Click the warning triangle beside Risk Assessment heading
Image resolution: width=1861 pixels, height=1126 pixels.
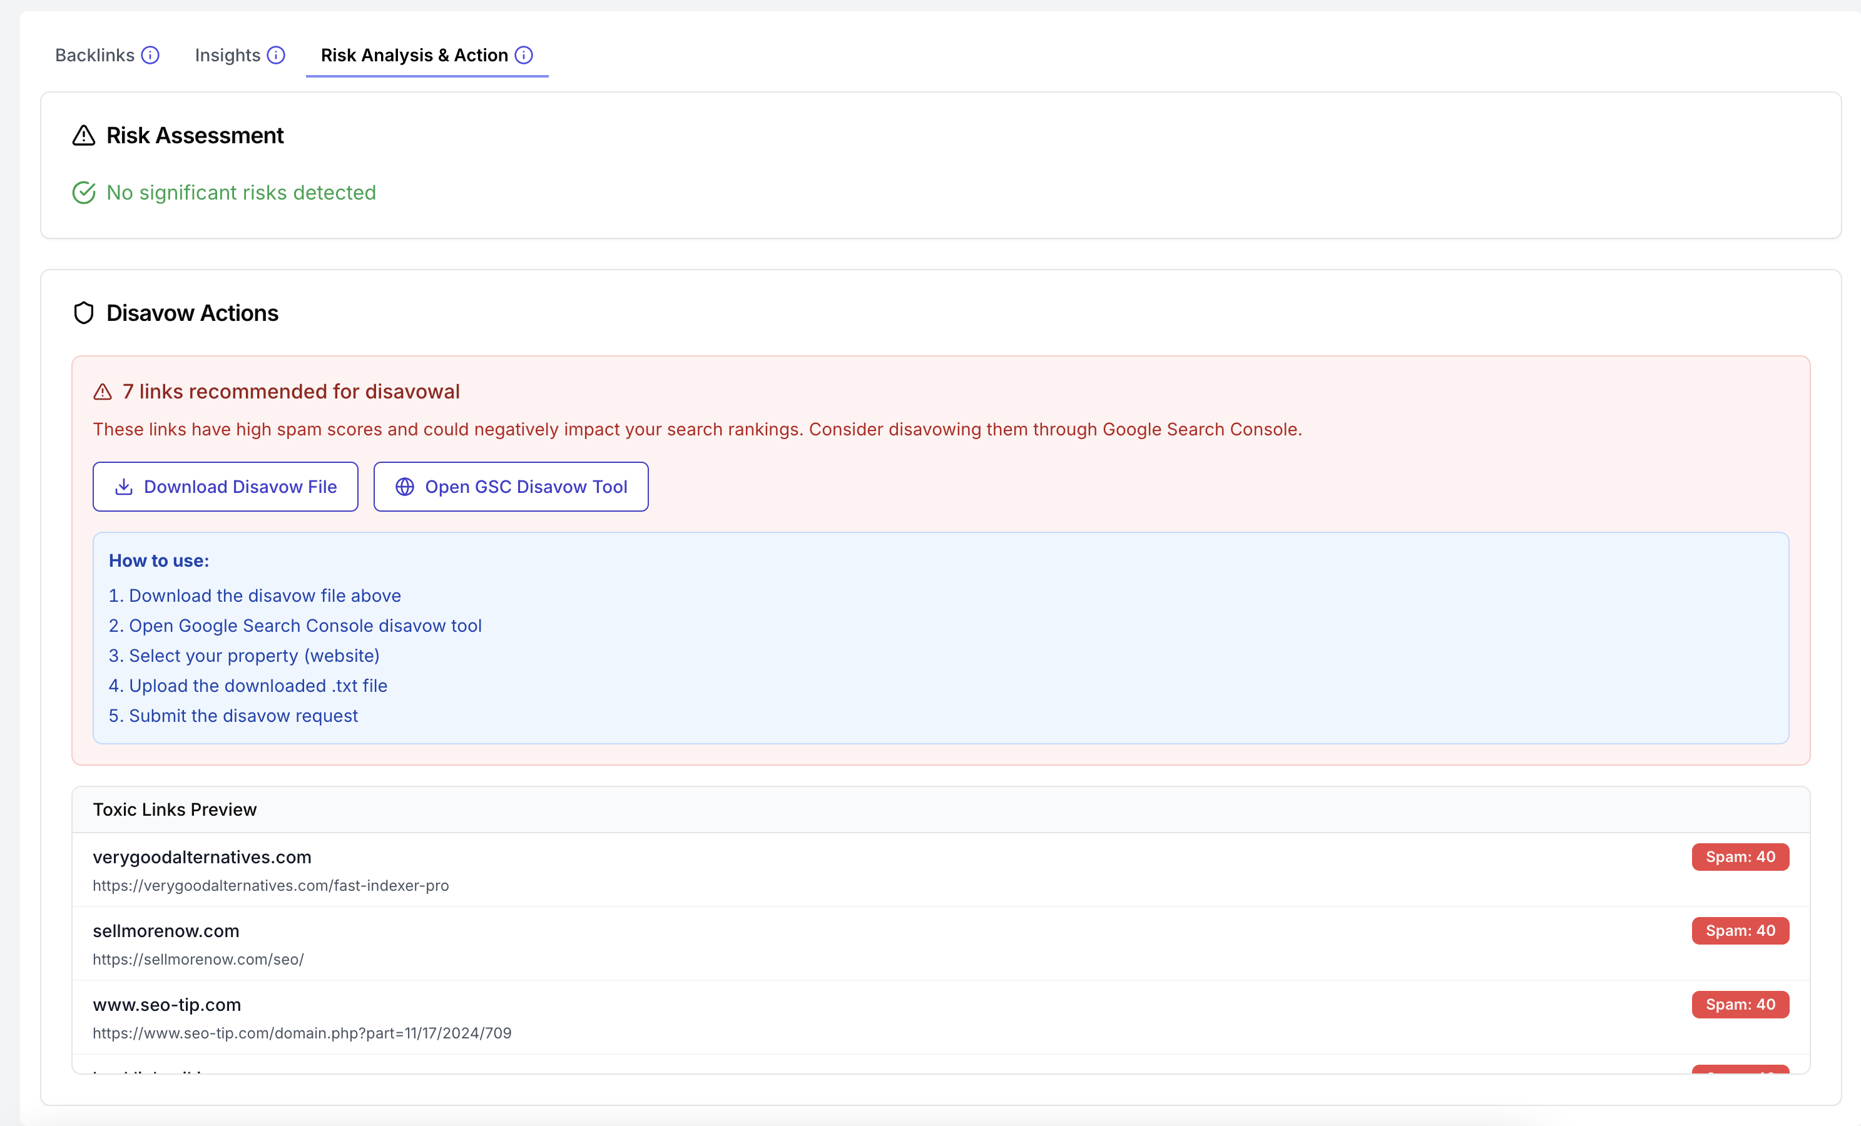(84, 135)
